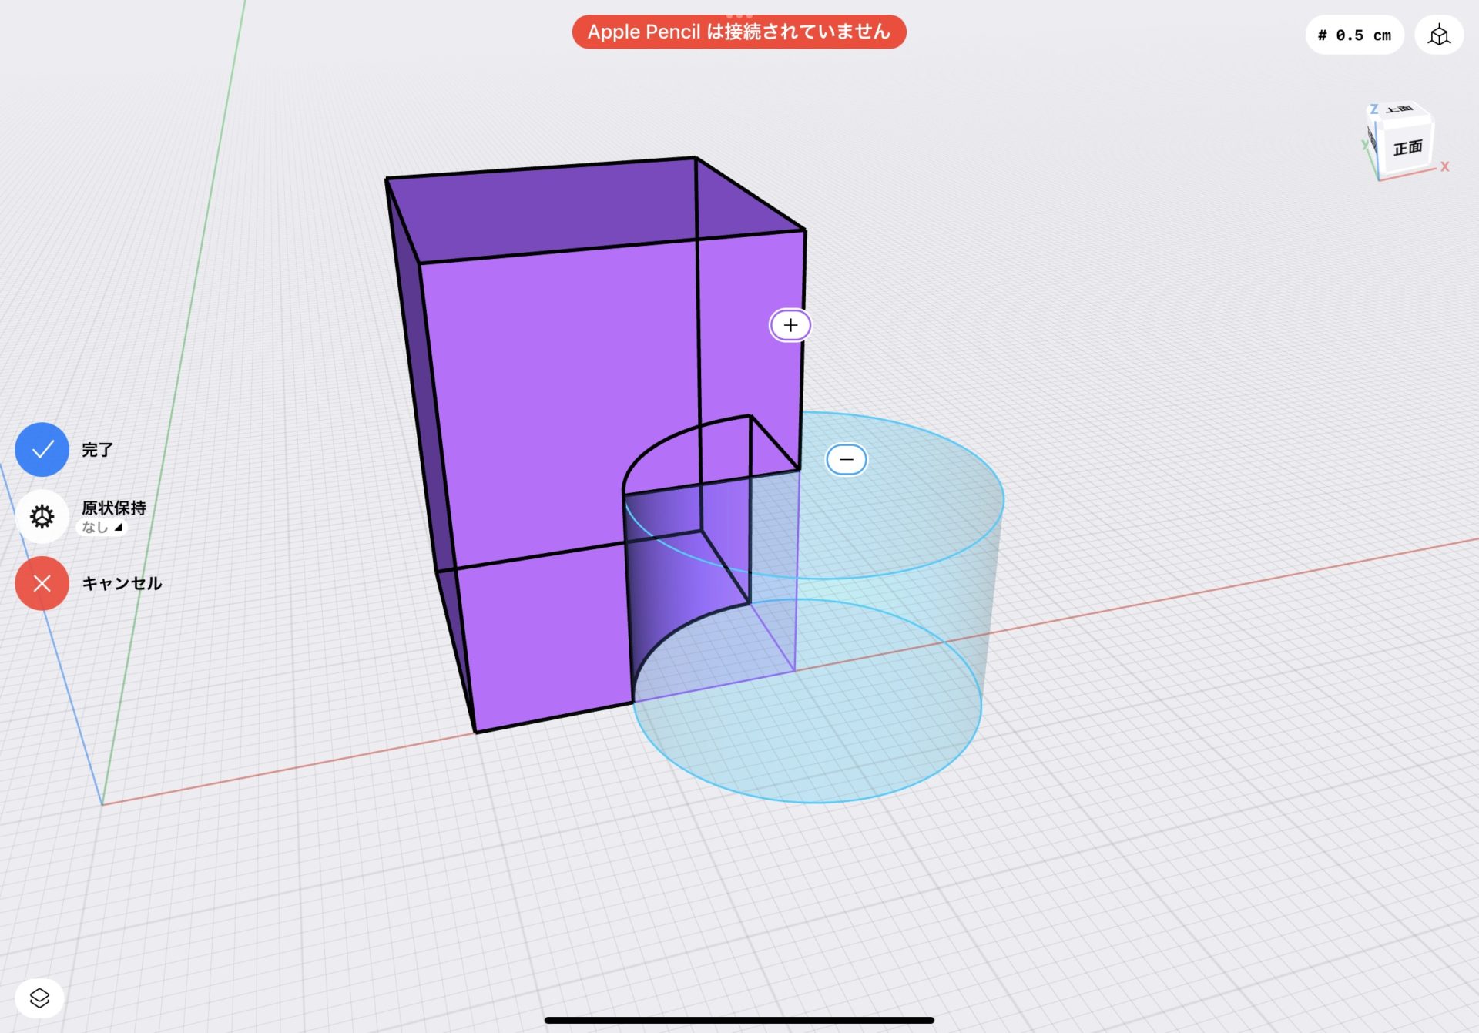
Task: Switch keep-originals setting off via gear toggle
Action: coord(42,516)
